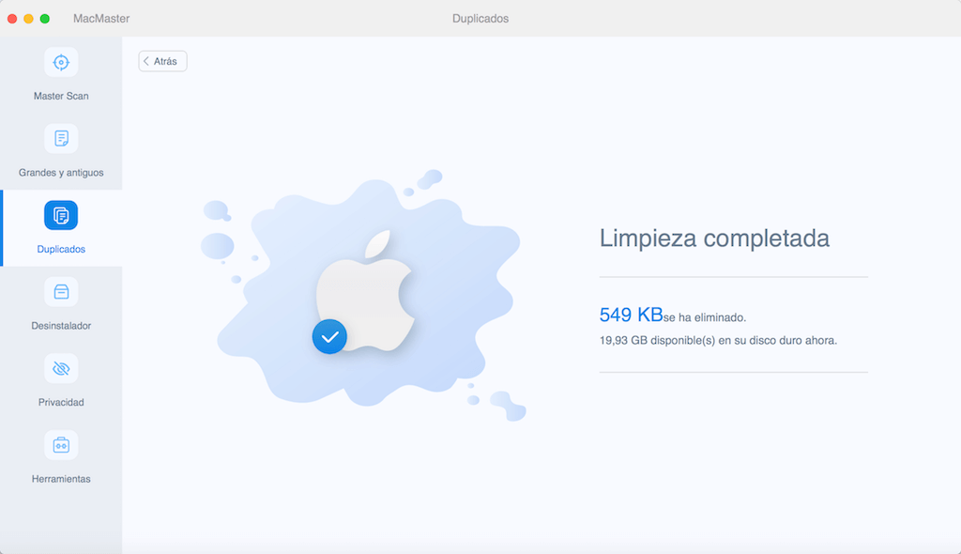This screenshot has height=554, width=961.
Task: Close the window with red button
Action: coord(12,19)
